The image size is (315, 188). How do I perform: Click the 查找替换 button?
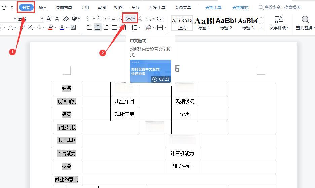coord(305,23)
